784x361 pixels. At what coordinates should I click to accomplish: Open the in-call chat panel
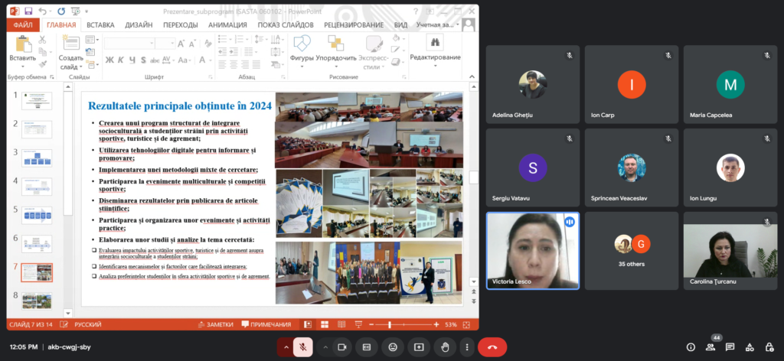pyautogui.click(x=730, y=346)
